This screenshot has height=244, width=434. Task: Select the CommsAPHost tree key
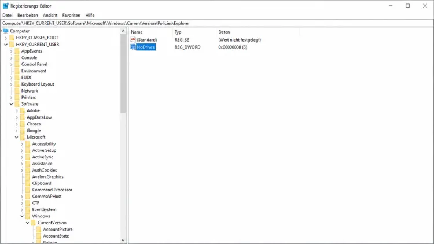(x=47, y=197)
